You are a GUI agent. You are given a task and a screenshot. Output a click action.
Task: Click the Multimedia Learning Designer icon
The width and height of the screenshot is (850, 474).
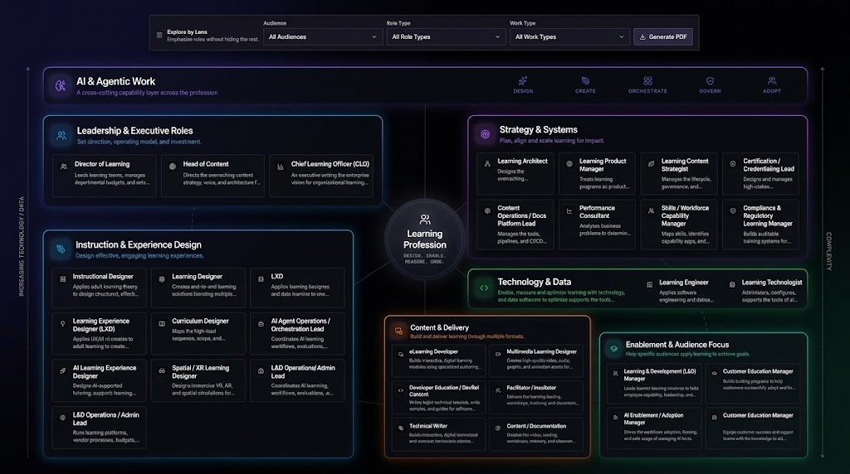pos(498,355)
